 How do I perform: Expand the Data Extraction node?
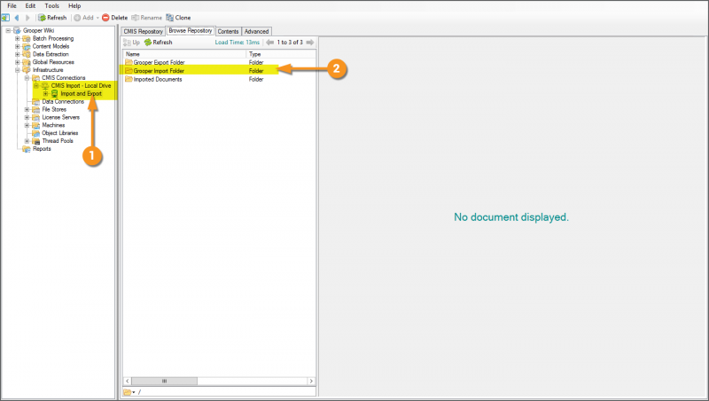[18, 54]
